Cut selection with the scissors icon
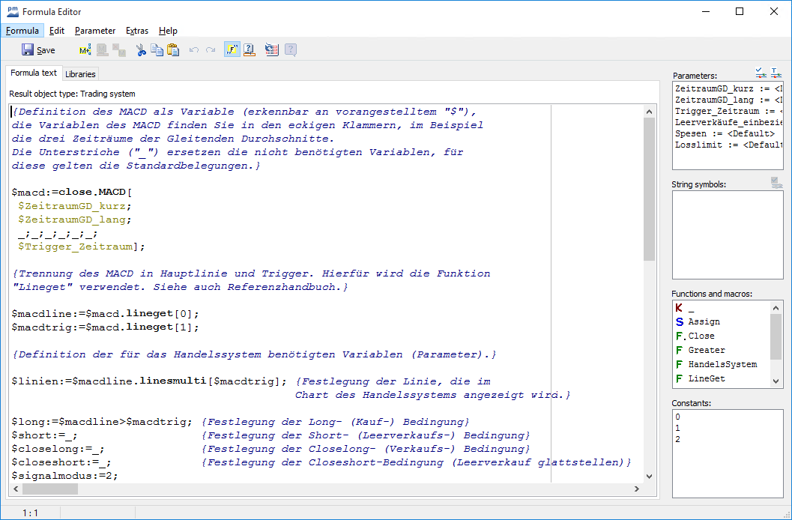The width and height of the screenshot is (792, 520). pyautogui.click(x=140, y=50)
